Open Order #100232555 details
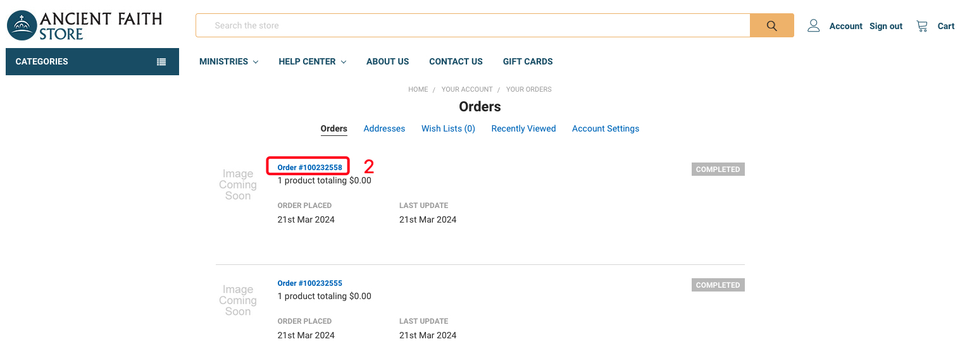The height and width of the screenshot is (356, 960). [x=309, y=283]
